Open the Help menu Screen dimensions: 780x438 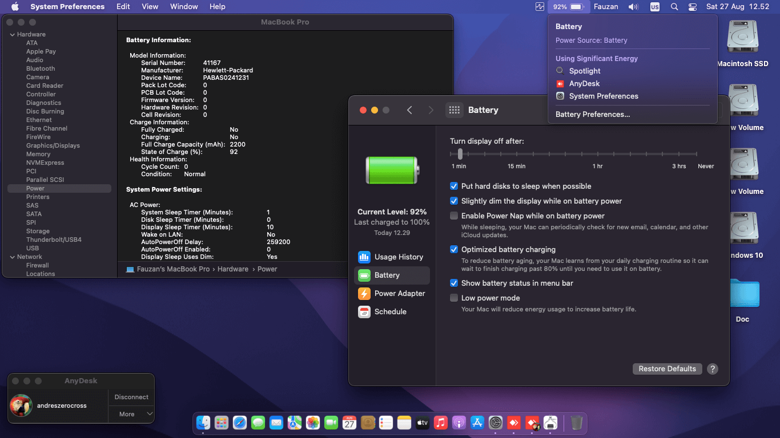click(218, 7)
